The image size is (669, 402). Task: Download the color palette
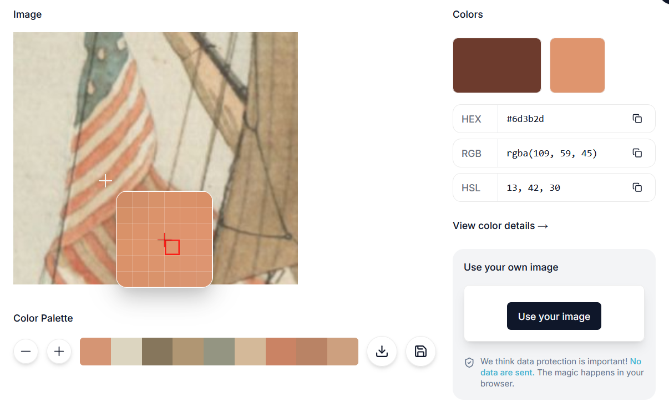coord(382,352)
